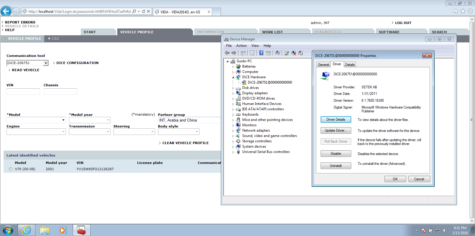Click CLEAR VEHICLE PROFILE link
The height and width of the screenshot is (236, 475).
click(x=186, y=143)
